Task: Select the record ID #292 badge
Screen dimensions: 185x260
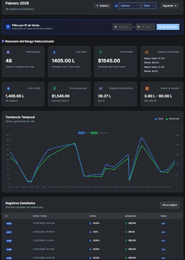Action: point(9,223)
